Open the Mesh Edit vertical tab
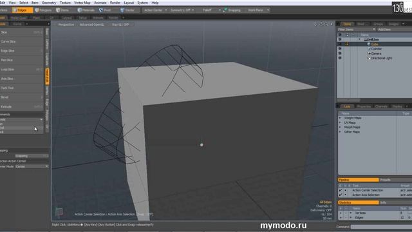 tap(47, 76)
